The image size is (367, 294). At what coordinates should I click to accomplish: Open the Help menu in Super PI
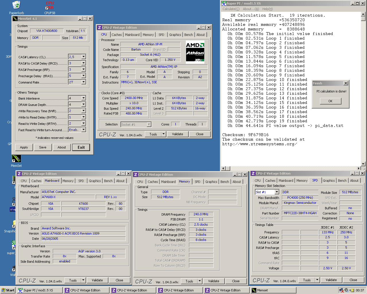(268, 9)
